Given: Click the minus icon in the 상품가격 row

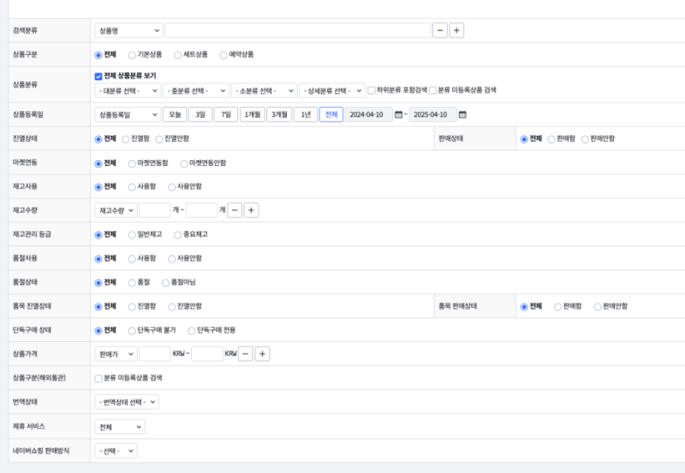Looking at the screenshot, I should [246, 353].
